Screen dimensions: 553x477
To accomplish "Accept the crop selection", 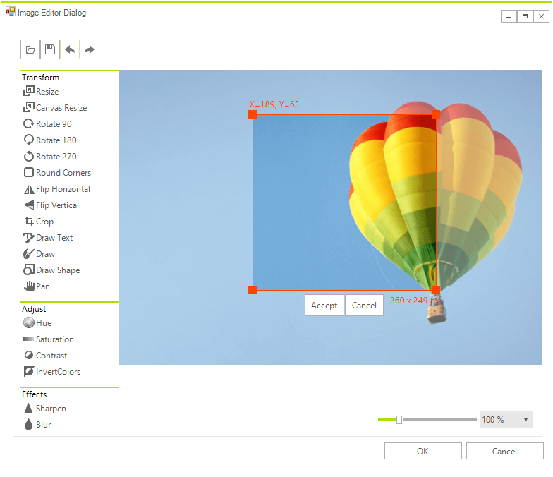I will pyautogui.click(x=324, y=306).
